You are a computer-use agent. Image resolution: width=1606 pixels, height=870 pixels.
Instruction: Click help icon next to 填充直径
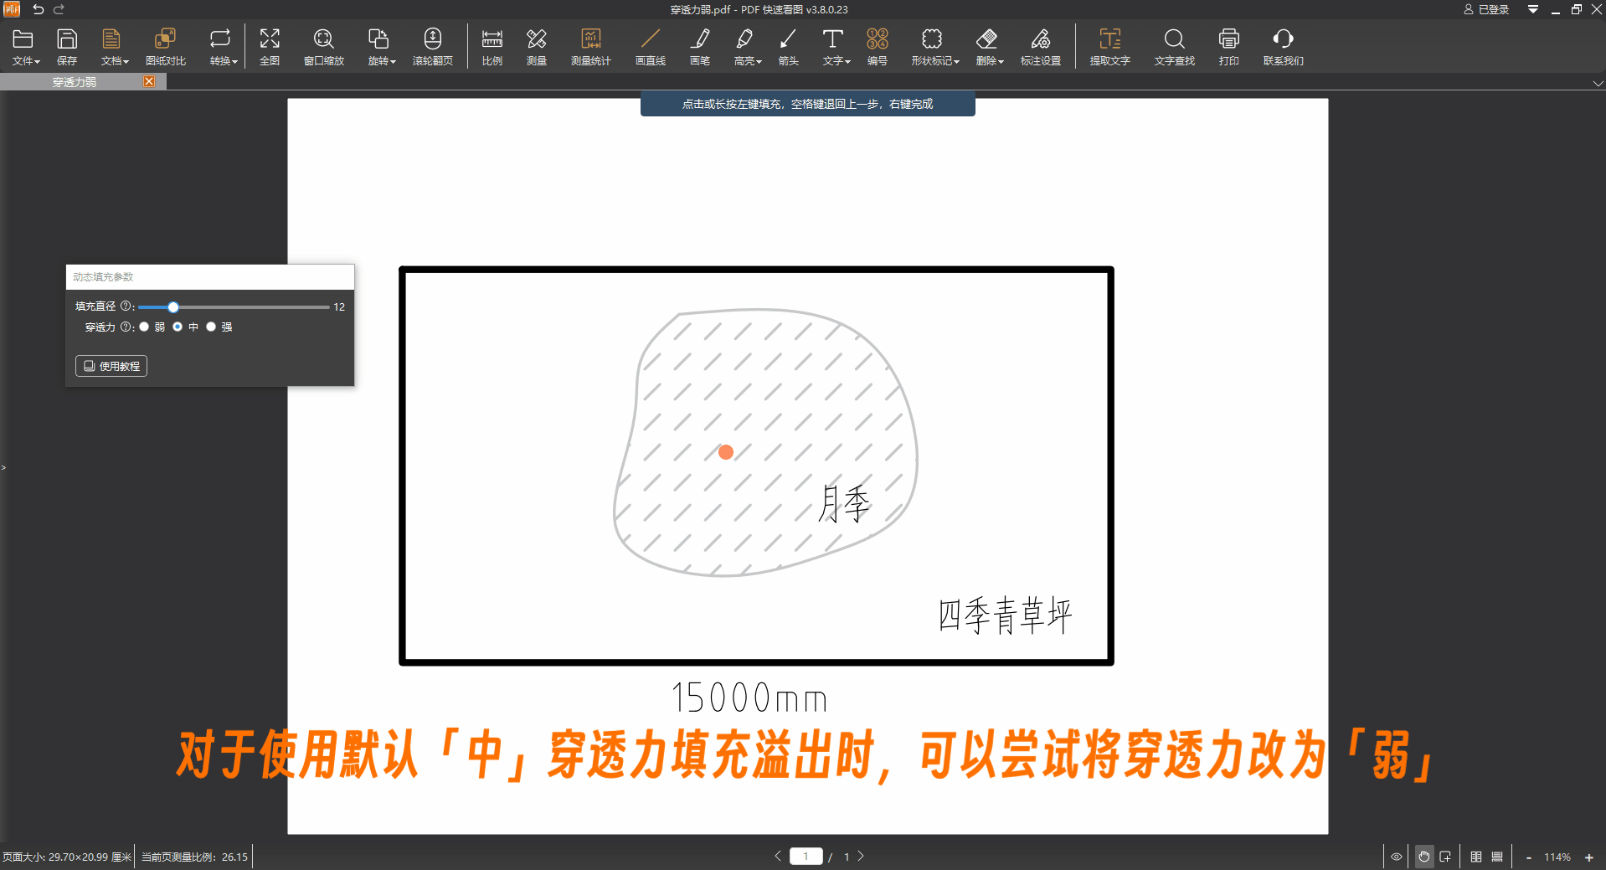(126, 306)
